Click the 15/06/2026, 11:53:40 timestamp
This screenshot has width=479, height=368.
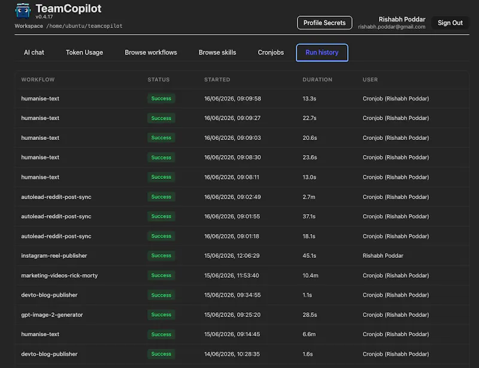tap(232, 276)
